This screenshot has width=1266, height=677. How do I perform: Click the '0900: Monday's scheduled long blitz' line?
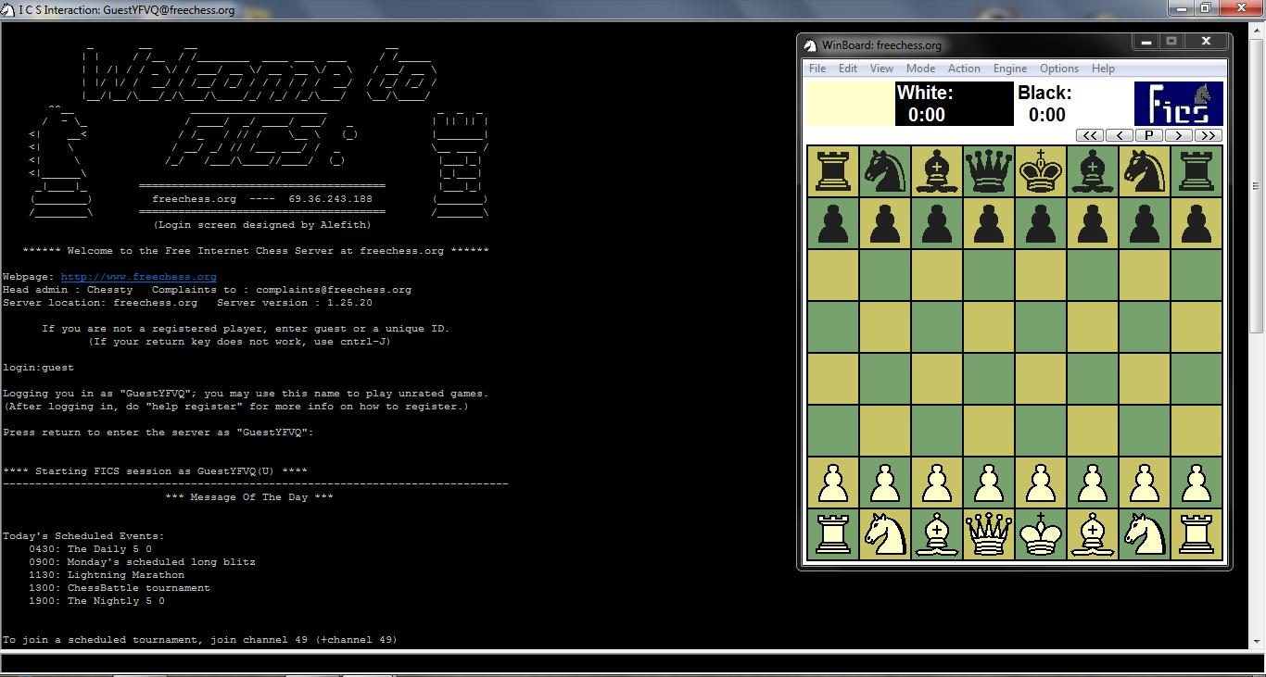coord(142,562)
